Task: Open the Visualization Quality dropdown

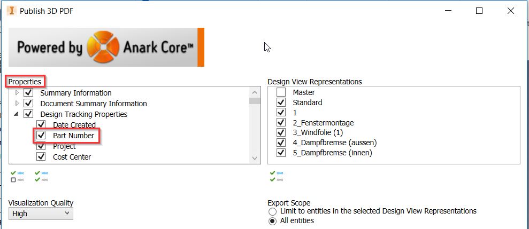Action: [41, 214]
